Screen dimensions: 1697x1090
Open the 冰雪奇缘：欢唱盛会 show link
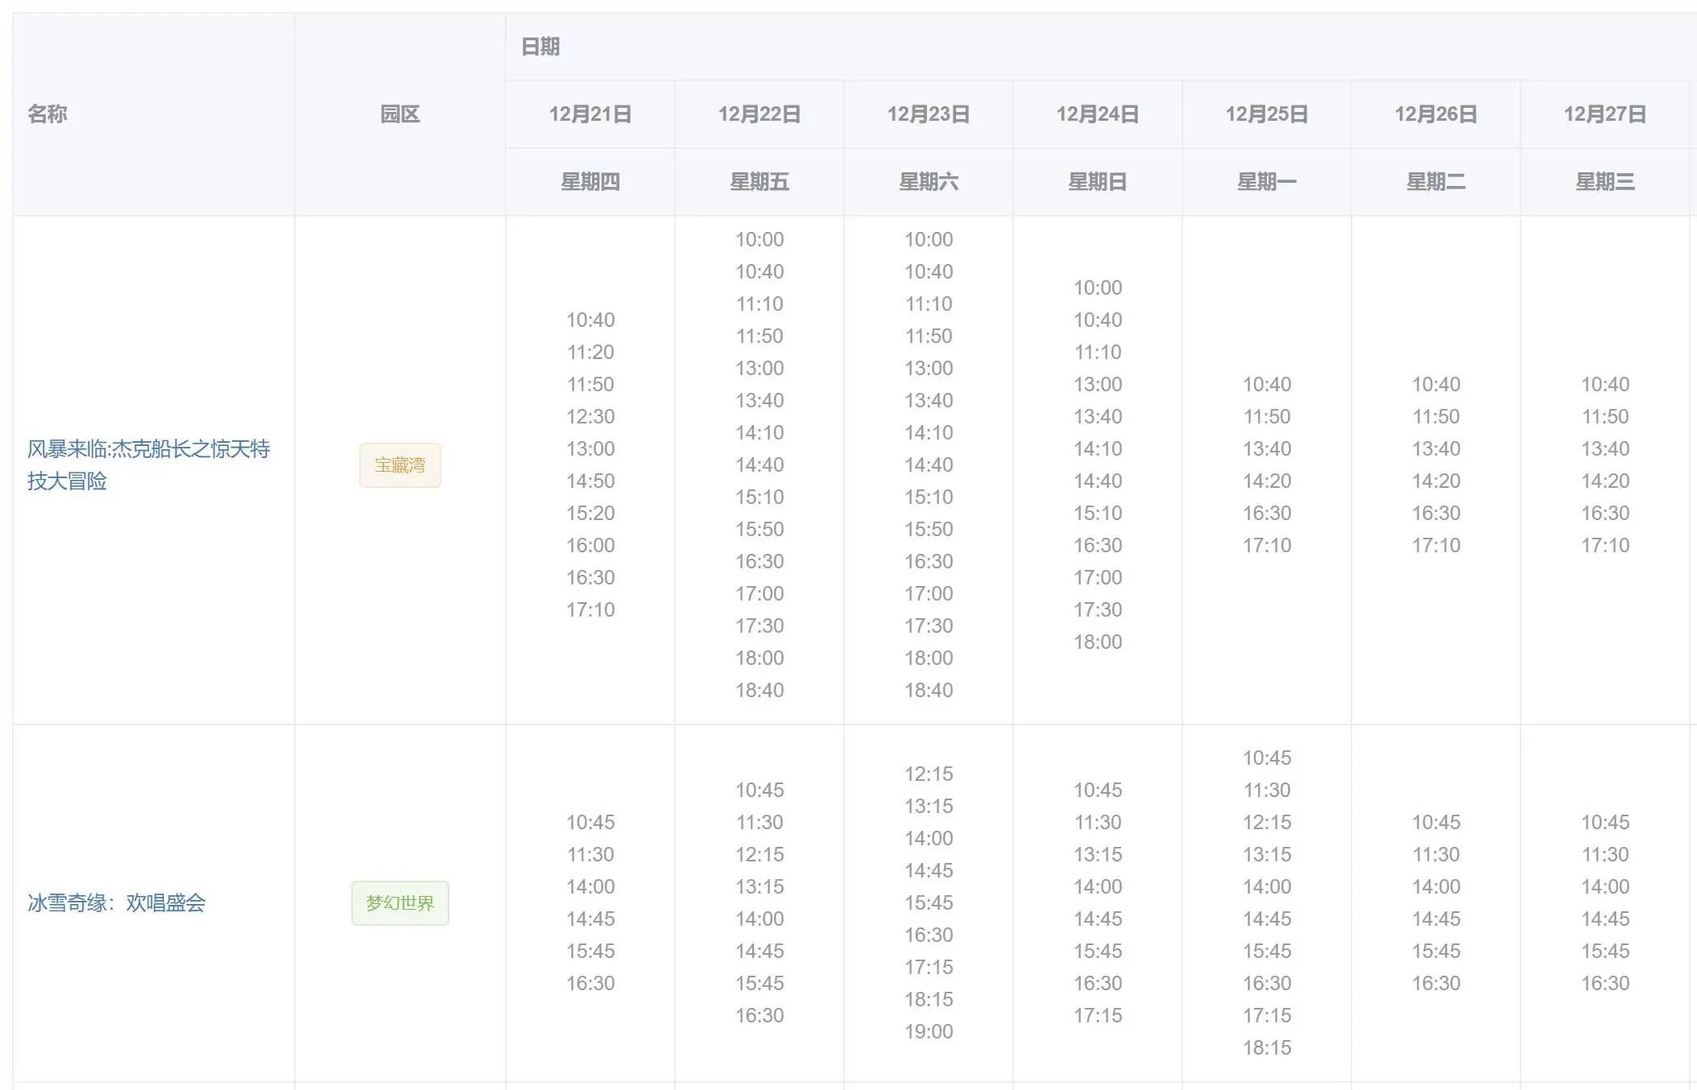point(117,902)
